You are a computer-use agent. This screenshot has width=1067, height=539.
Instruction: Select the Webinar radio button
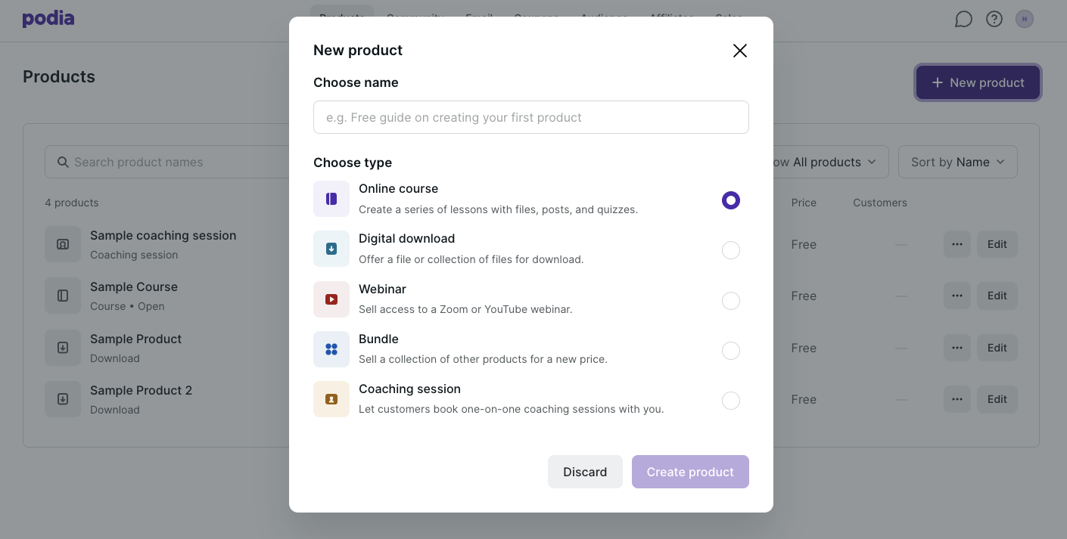[731, 301]
